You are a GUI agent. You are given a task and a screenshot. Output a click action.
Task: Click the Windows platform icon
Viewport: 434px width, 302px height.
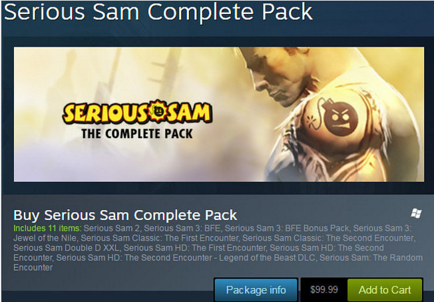point(416,213)
